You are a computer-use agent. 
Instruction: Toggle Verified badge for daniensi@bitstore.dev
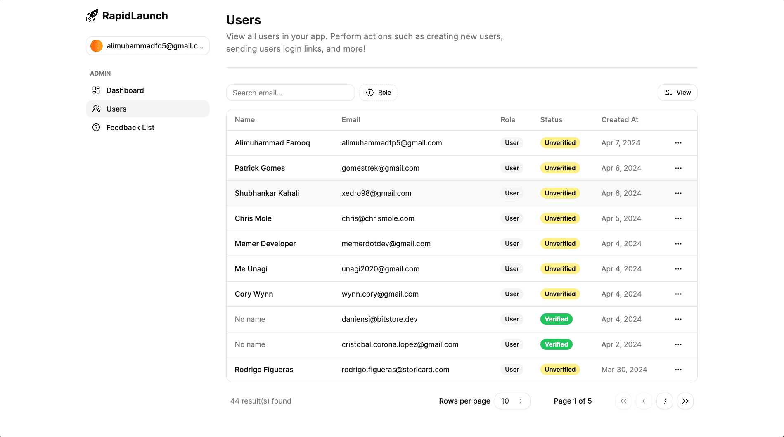(x=556, y=319)
